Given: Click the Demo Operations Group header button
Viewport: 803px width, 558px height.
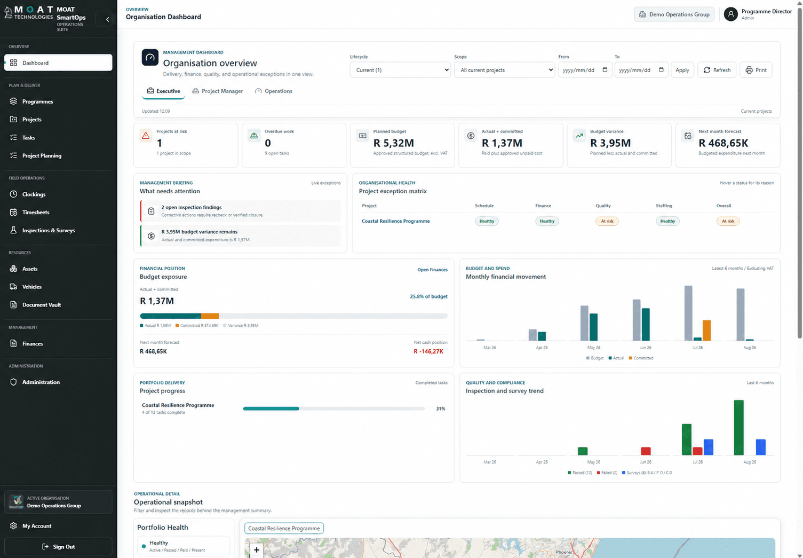Looking at the screenshot, I should point(674,14).
